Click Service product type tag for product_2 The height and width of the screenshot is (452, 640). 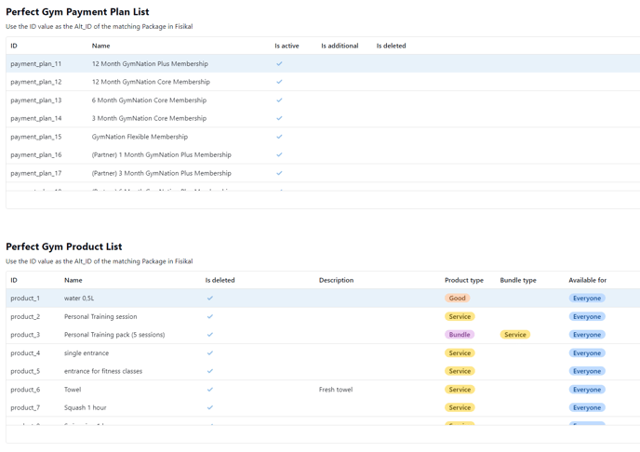click(x=460, y=316)
